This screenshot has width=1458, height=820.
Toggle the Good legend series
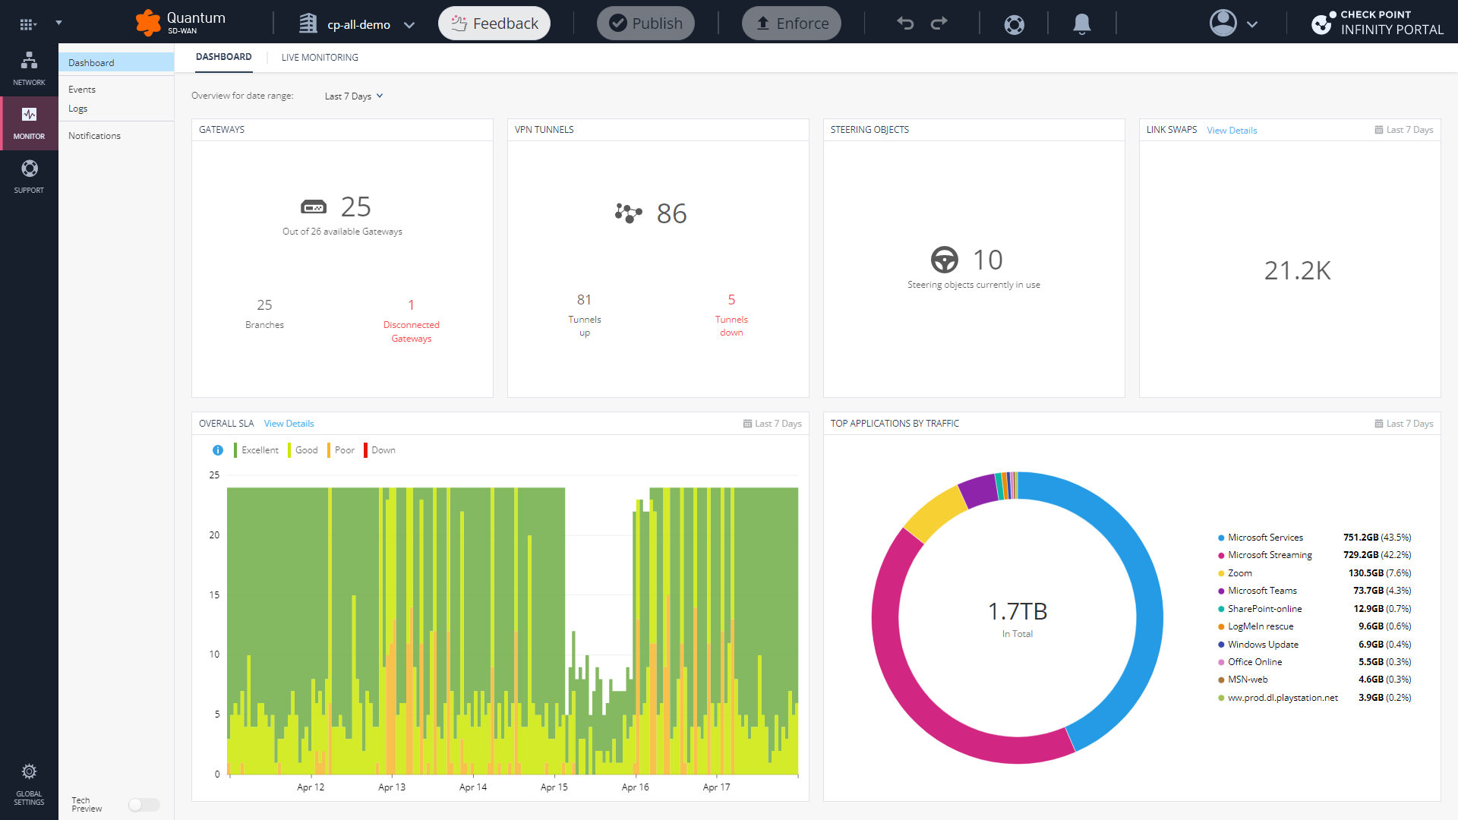coord(303,450)
